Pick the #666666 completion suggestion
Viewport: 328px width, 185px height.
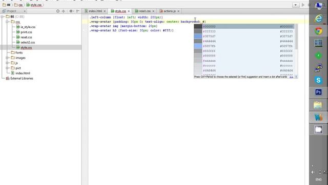tap(244, 51)
